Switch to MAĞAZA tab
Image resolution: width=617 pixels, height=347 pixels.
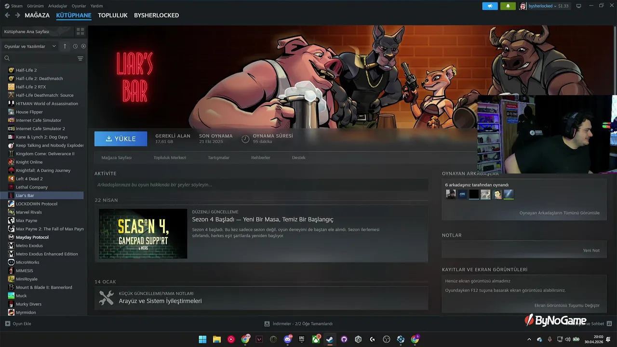(37, 15)
